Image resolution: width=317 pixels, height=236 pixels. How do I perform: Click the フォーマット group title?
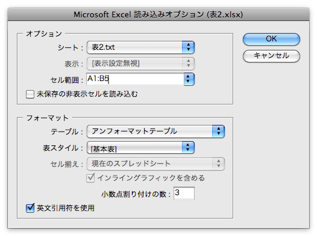pos(48,118)
